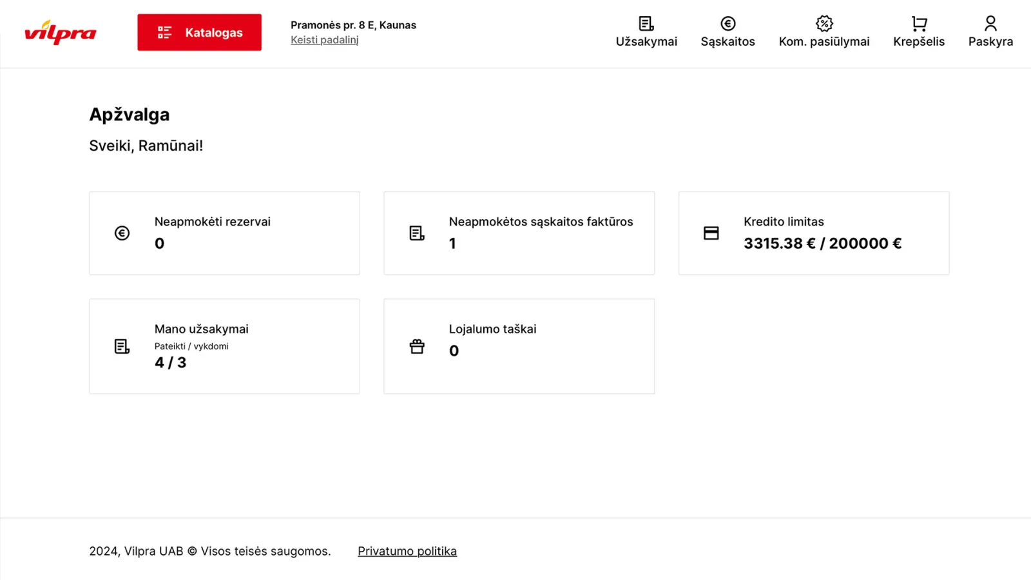Open Neapmokėtos sąskaitos faktūros card title
The height and width of the screenshot is (580, 1031).
pos(541,222)
